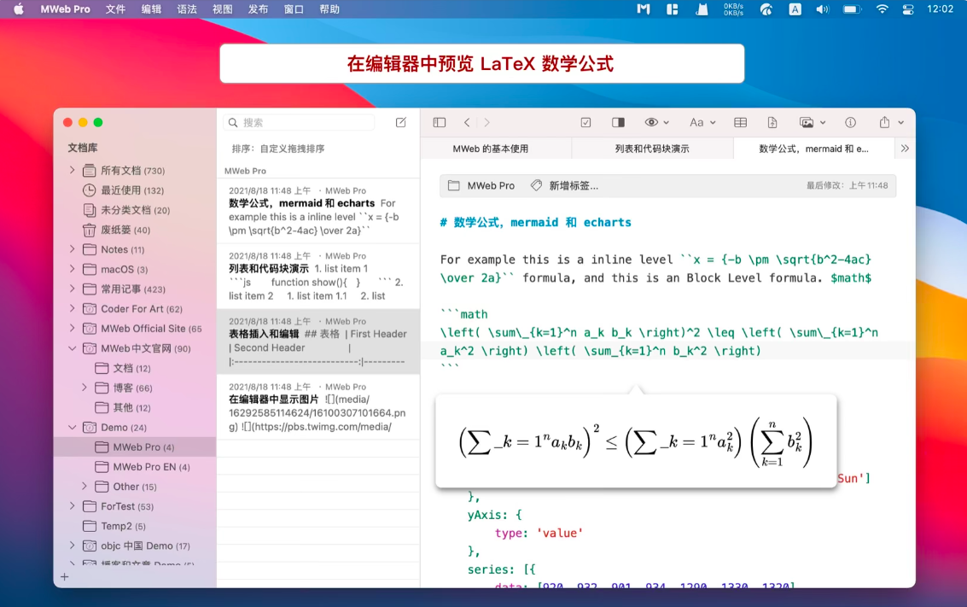Go back with the left arrow
Viewport: 967px width, 607px height.
point(467,122)
